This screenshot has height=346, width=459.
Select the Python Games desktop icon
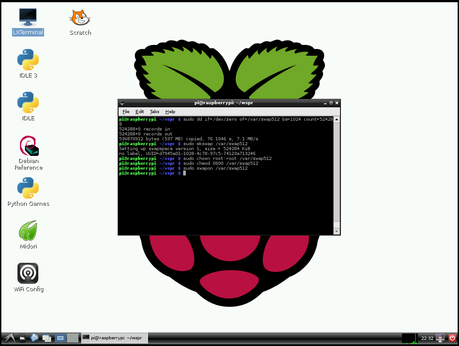click(x=29, y=192)
